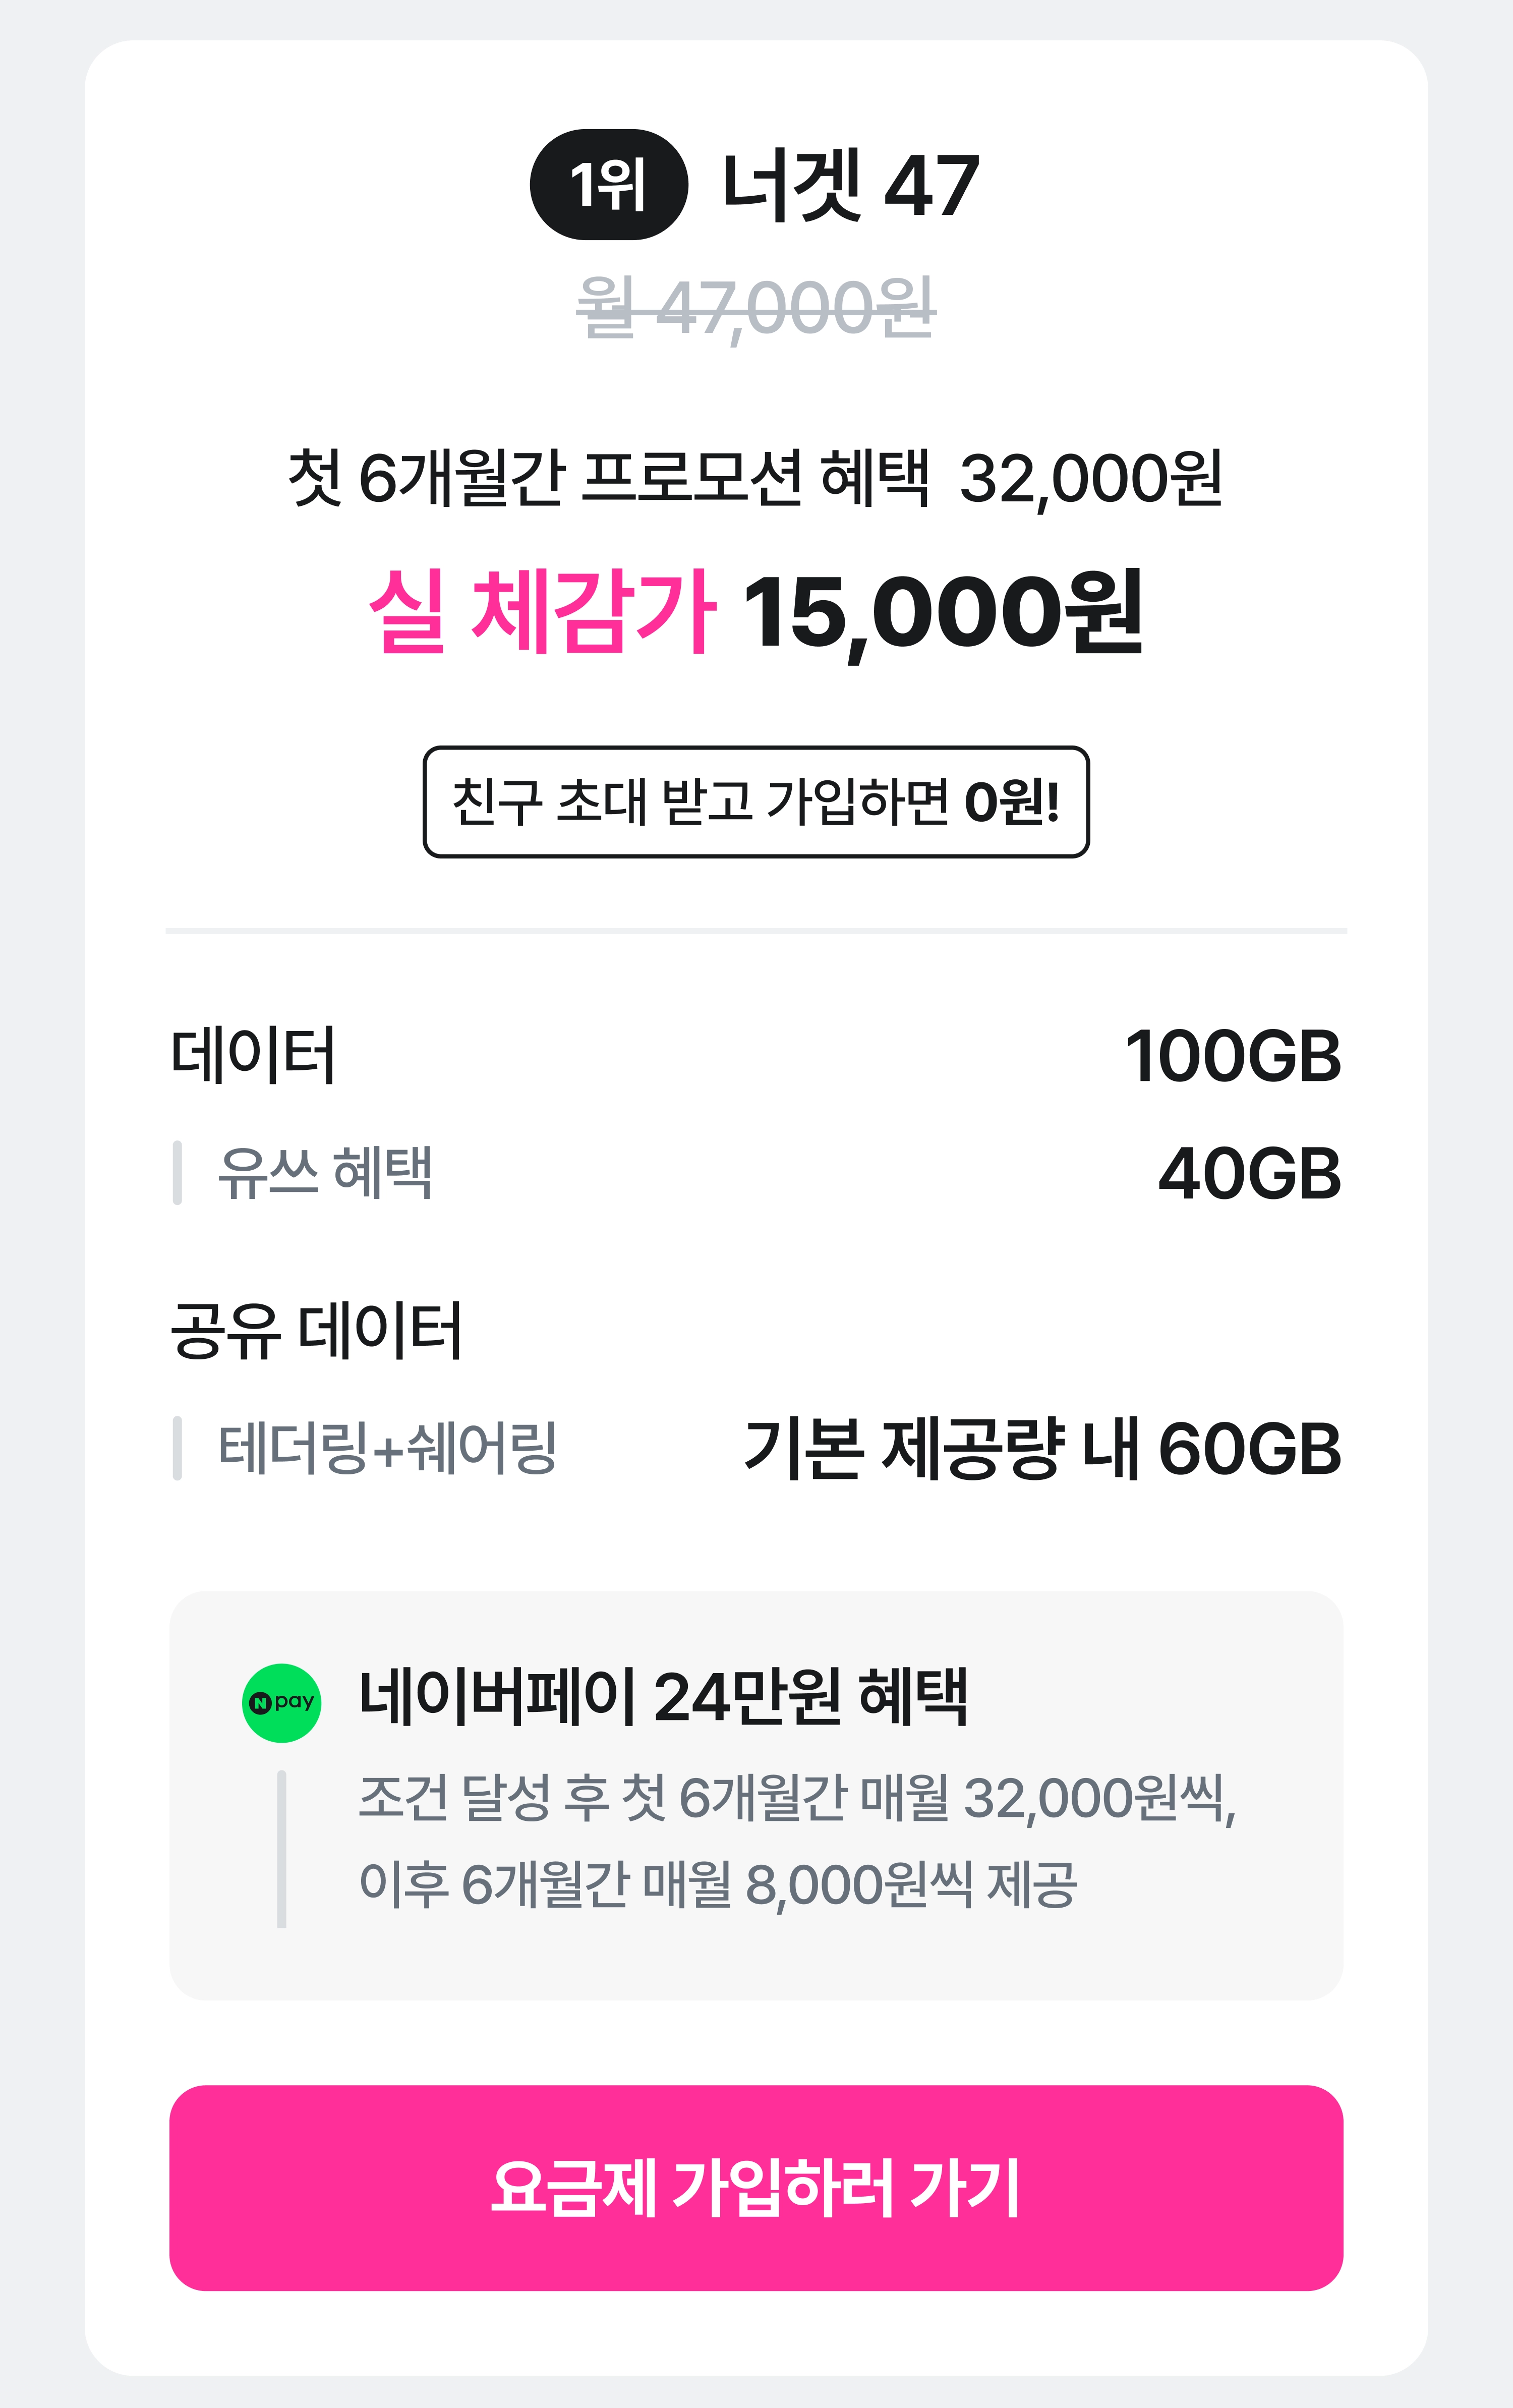This screenshot has height=2408, width=1513.
Task: Click the 데이터 row label
Action: click(x=253, y=1056)
